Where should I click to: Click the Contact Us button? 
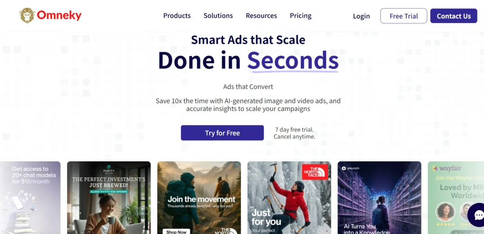click(454, 16)
